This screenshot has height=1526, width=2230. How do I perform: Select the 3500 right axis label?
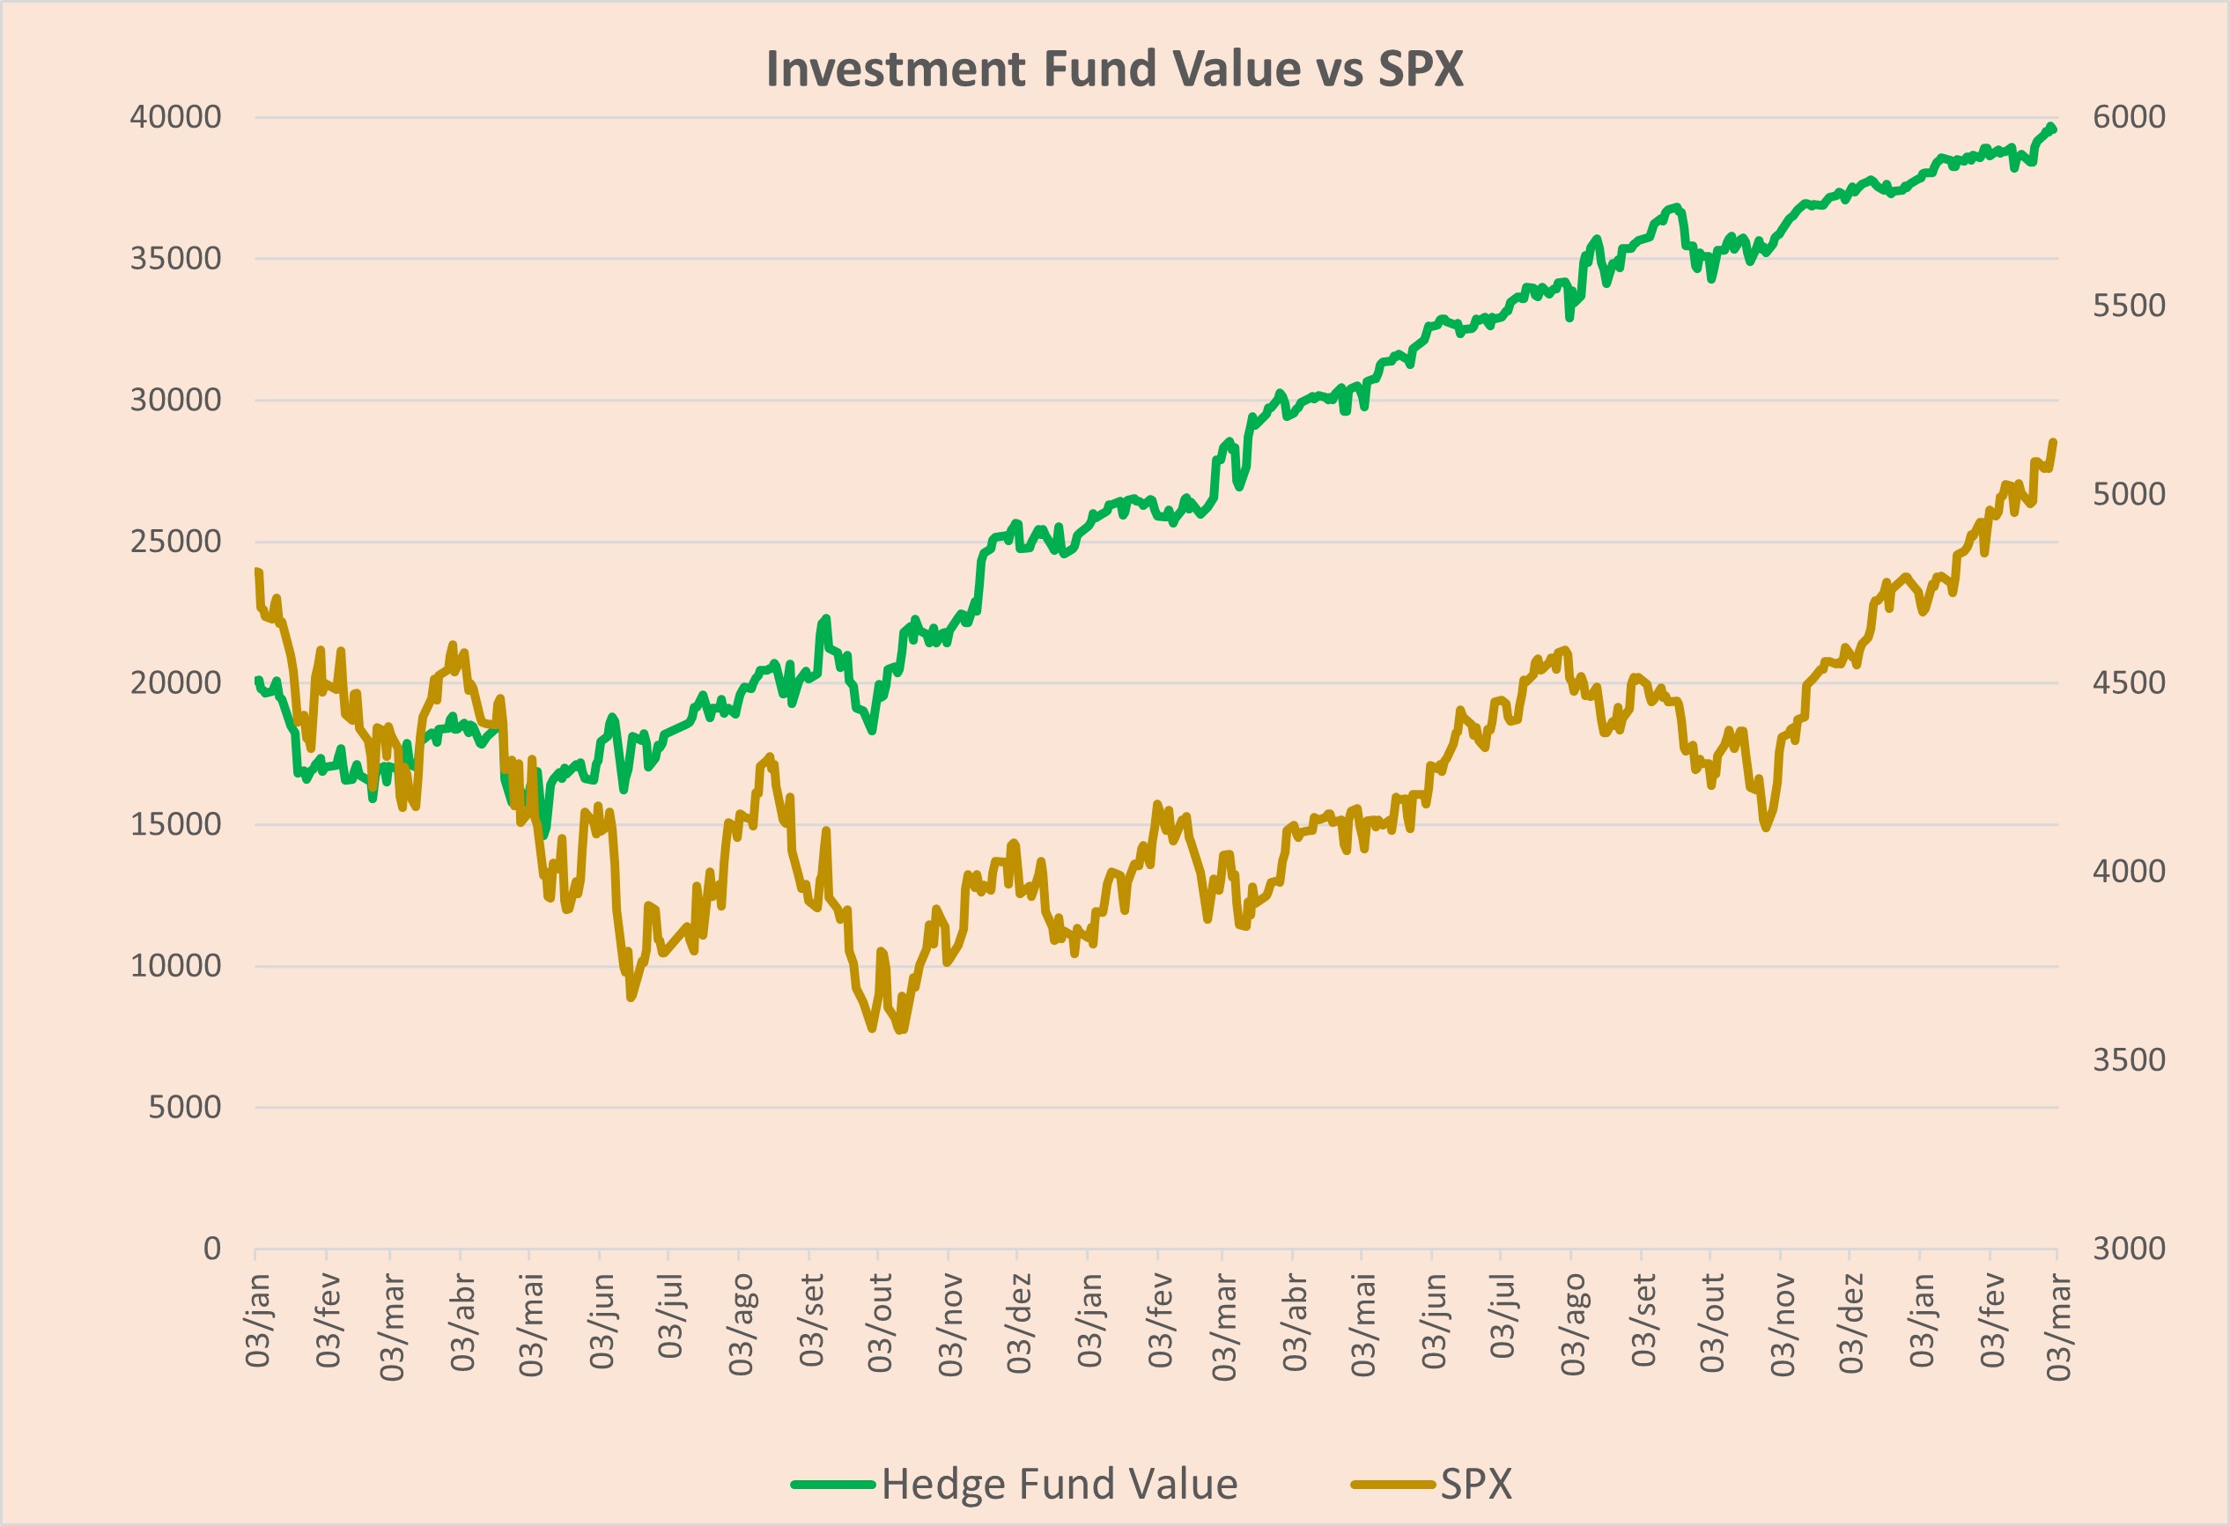[2129, 1060]
